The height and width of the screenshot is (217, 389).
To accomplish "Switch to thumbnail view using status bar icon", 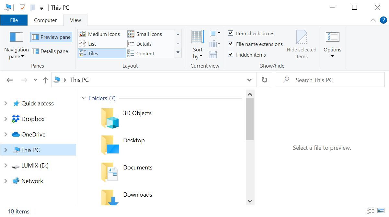I will (381, 210).
